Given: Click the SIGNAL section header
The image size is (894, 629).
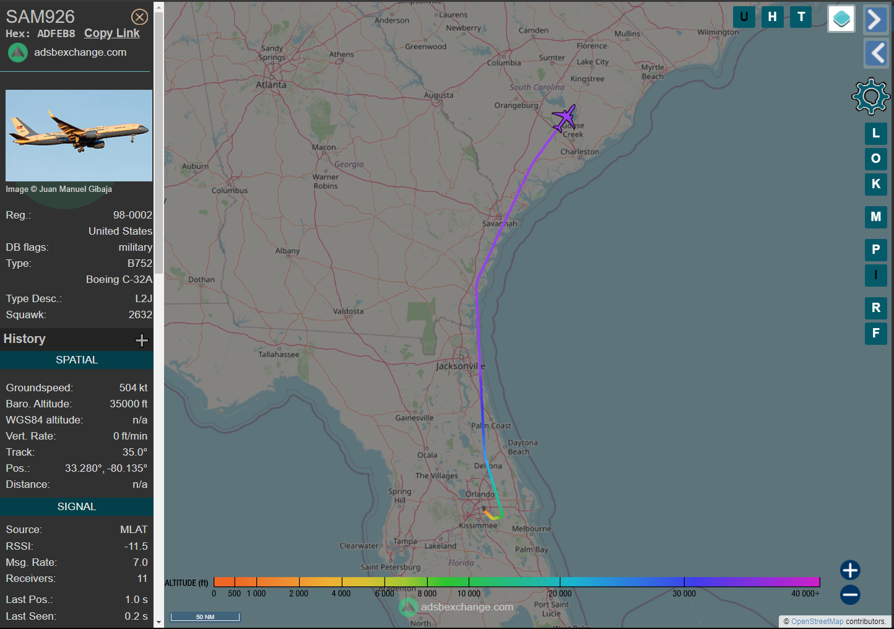Looking at the screenshot, I should [x=77, y=507].
